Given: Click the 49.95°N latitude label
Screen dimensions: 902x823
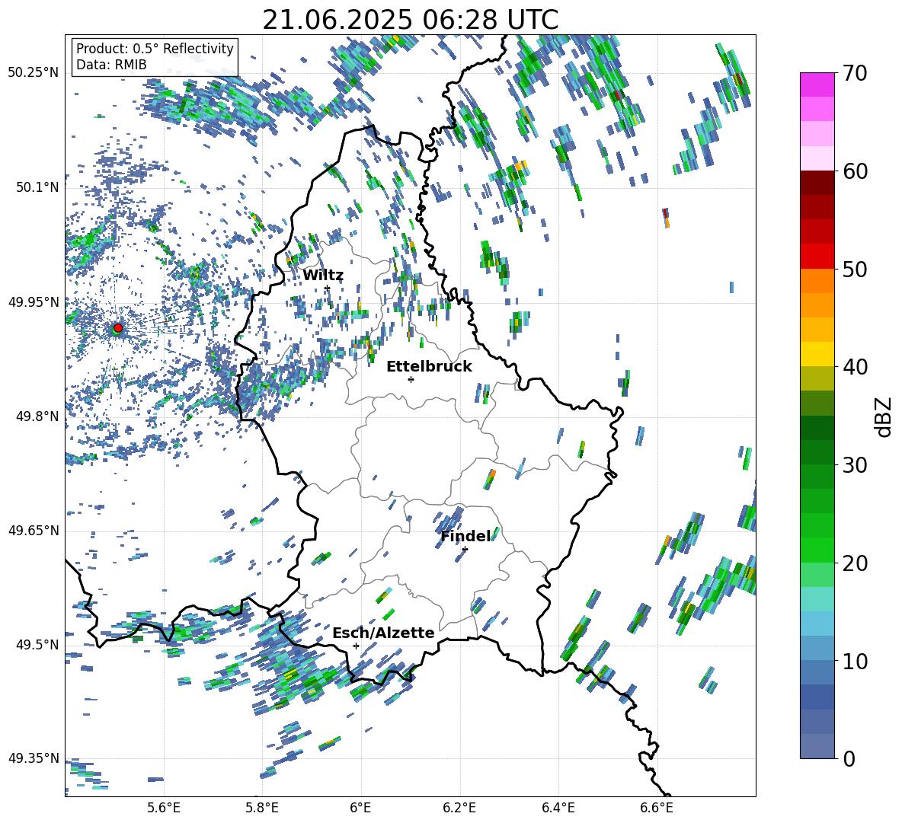Looking at the screenshot, I should (34, 302).
